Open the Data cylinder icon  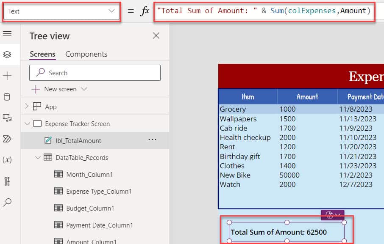[x=7, y=97]
